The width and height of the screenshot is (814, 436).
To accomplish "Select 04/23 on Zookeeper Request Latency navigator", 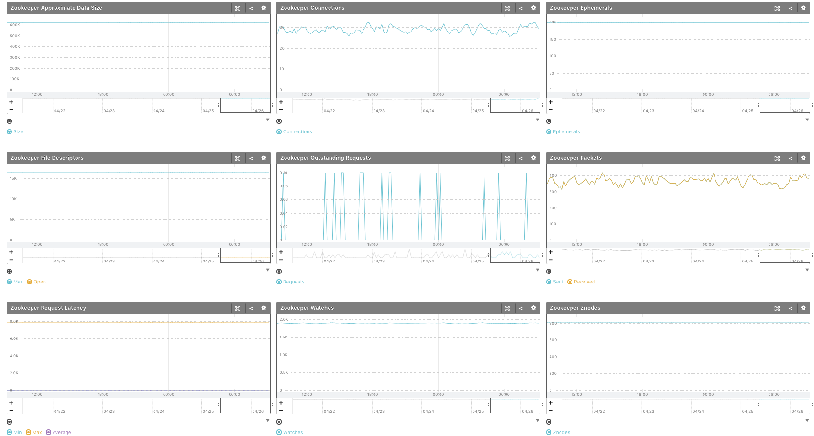I will [109, 411].
